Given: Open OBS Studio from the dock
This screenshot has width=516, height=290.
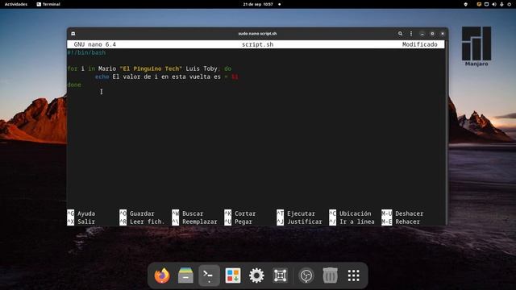Looking at the screenshot, I should coord(306,275).
